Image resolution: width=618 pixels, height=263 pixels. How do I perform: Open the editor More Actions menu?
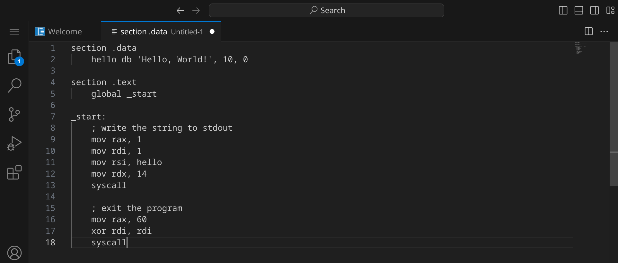[604, 31]
